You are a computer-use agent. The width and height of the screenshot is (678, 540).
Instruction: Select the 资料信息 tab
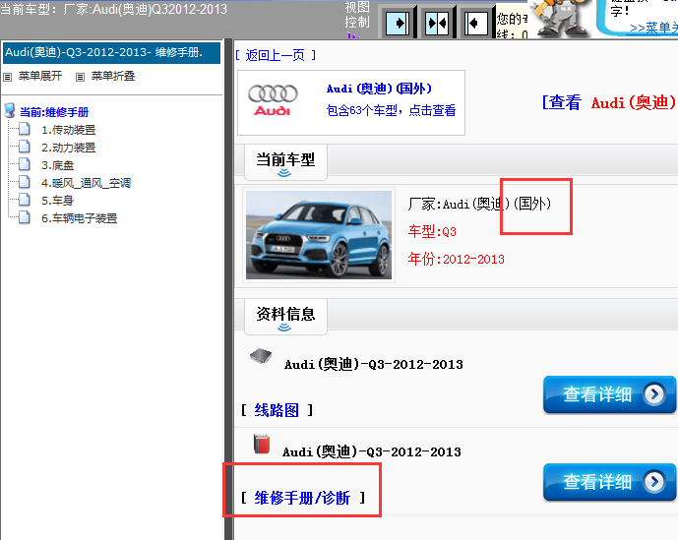click(x=285, y=316)
